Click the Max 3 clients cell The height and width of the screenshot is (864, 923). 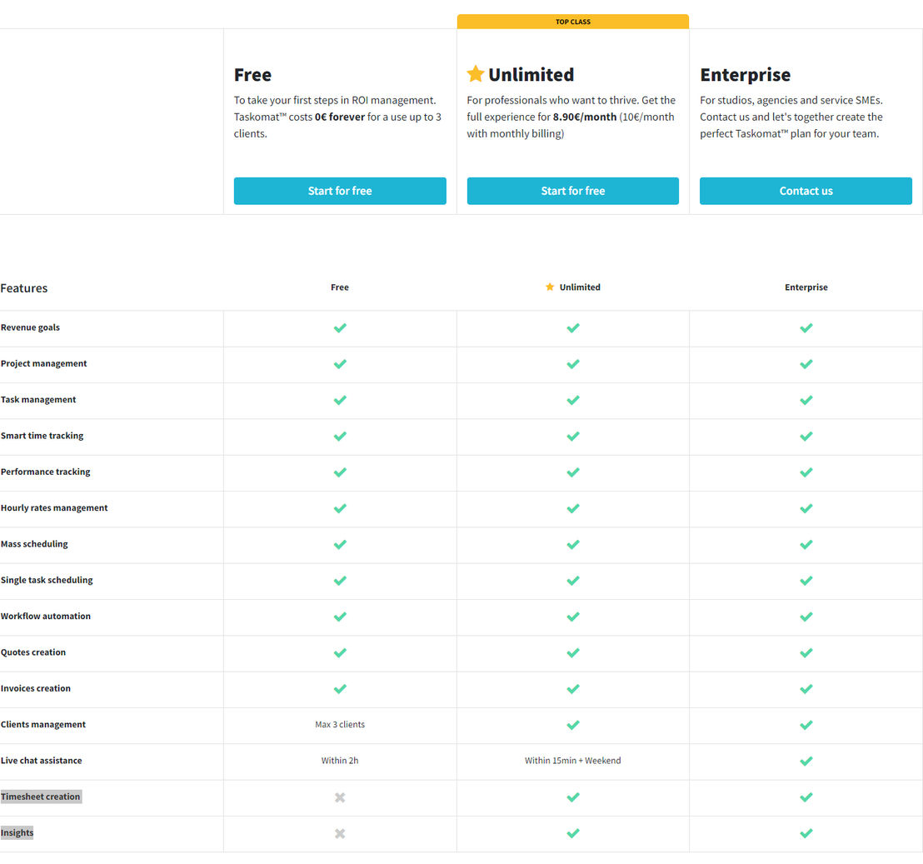(x=340, y=725)
